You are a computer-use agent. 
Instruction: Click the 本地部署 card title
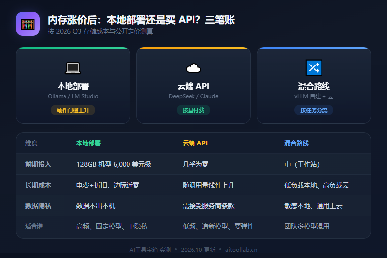click(73, 86)
